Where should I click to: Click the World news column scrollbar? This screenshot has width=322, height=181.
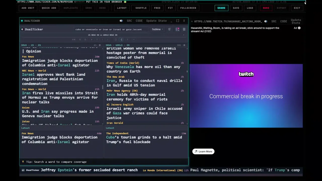point(187,71)
